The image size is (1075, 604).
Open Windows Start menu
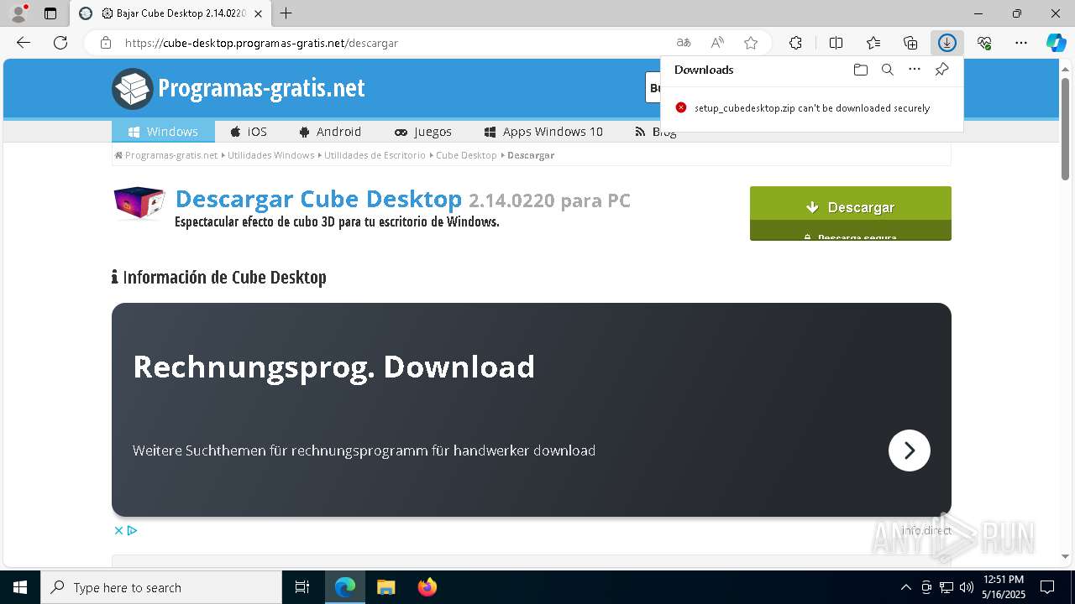(x=20, y=587)
